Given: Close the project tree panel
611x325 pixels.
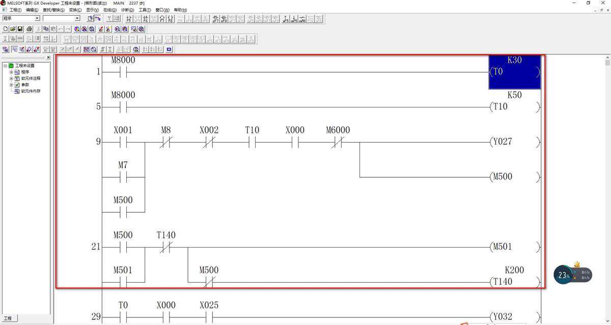Looking at the screenshot, I should pyautogui.click(x=48, y=58).
